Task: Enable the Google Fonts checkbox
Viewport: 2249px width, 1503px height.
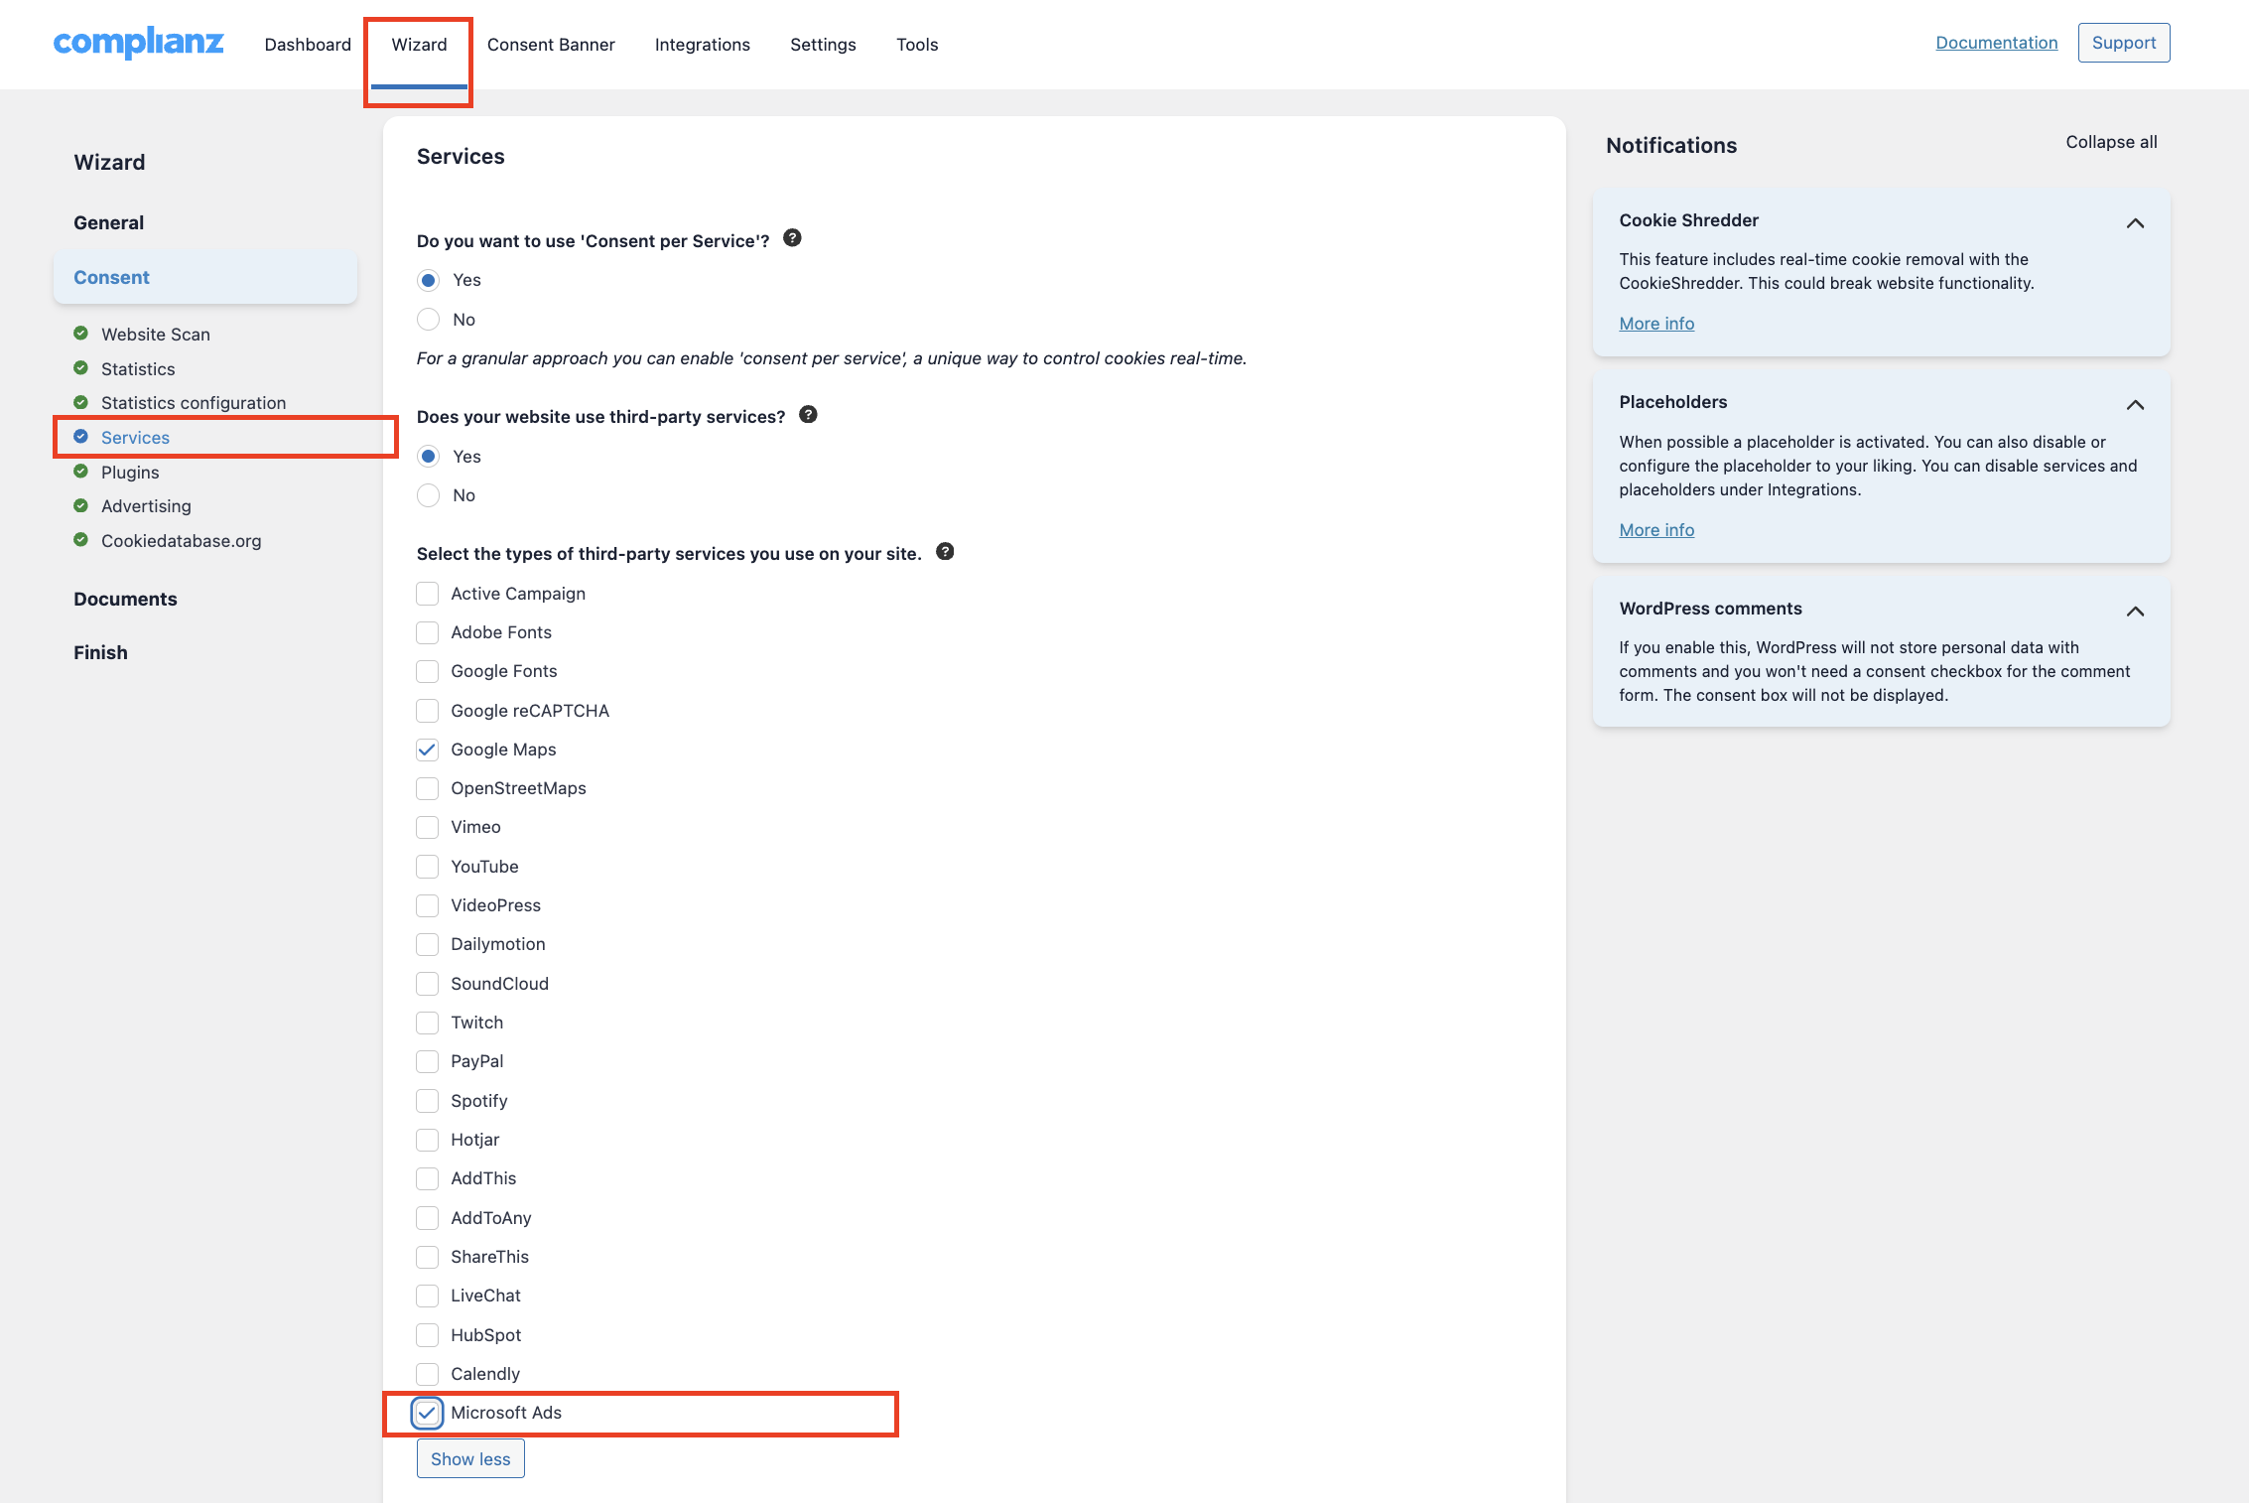Action: [427, 671]
